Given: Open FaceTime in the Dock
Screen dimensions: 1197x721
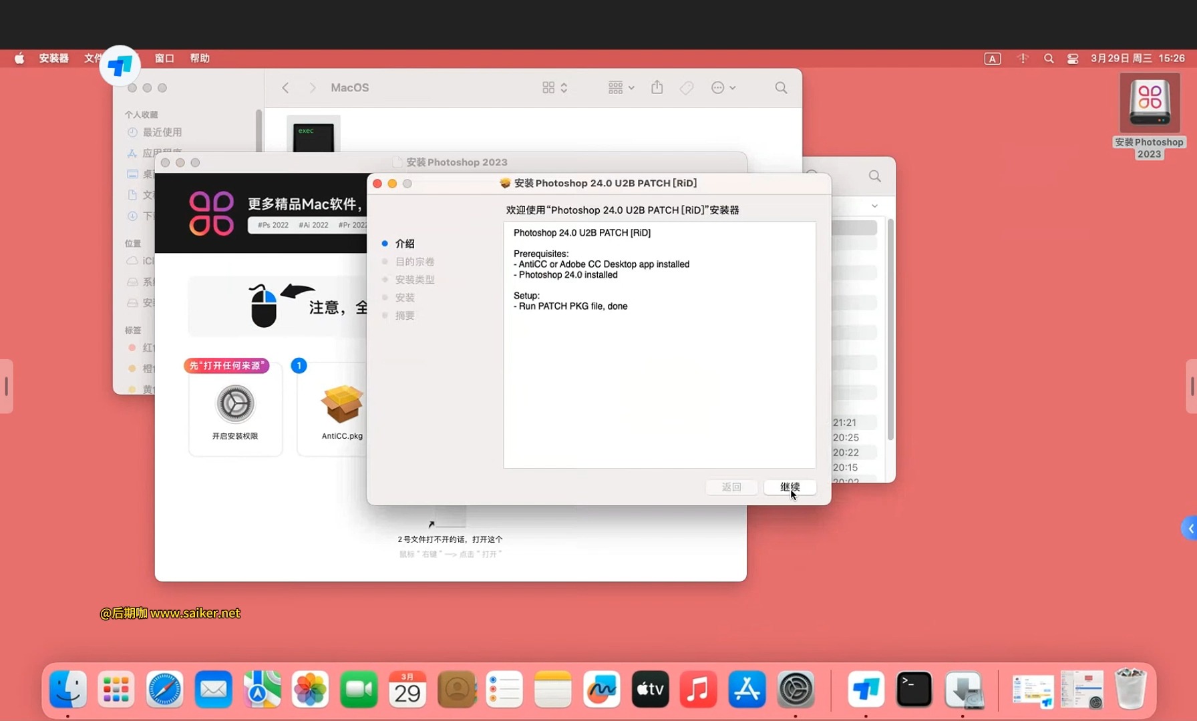Looking at the screenshot, I should 359,690.
